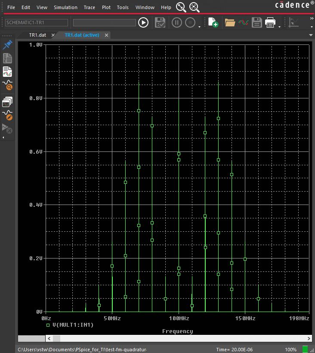Open the waveform search icon in sidebar
This screenshot has width=315, height=353.
pyautogui.click(x=7, y=85)
